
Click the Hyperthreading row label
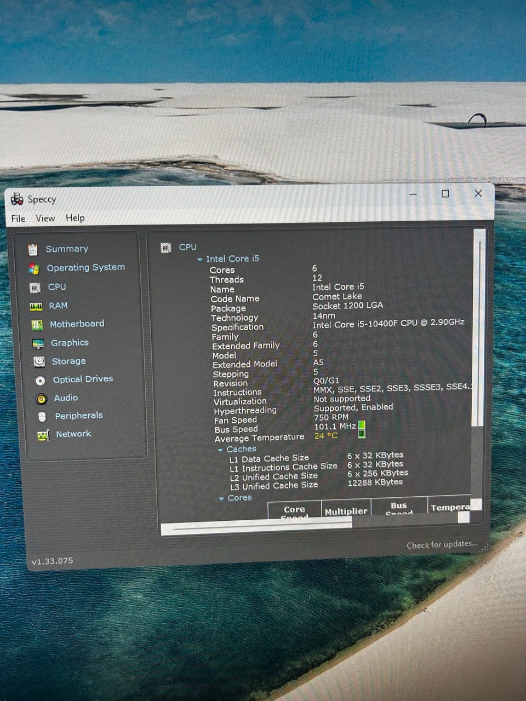point(245,410)
